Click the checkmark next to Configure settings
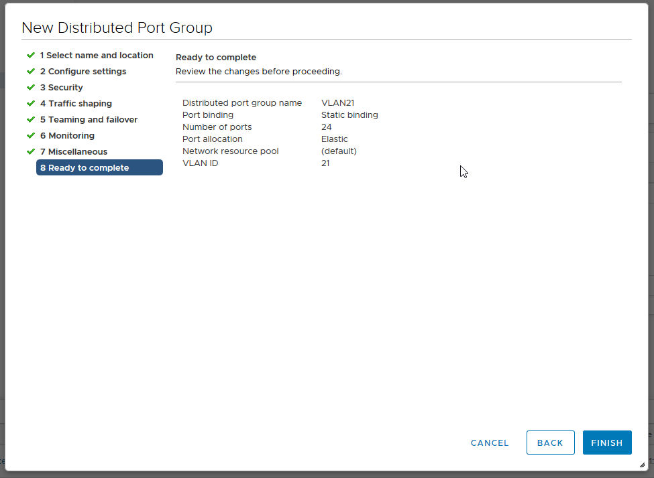This screenshot has height=478, width=654. 31,71
